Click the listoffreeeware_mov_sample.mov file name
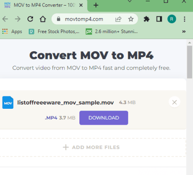This screenshot has width=193, height=175. point(66,103)
